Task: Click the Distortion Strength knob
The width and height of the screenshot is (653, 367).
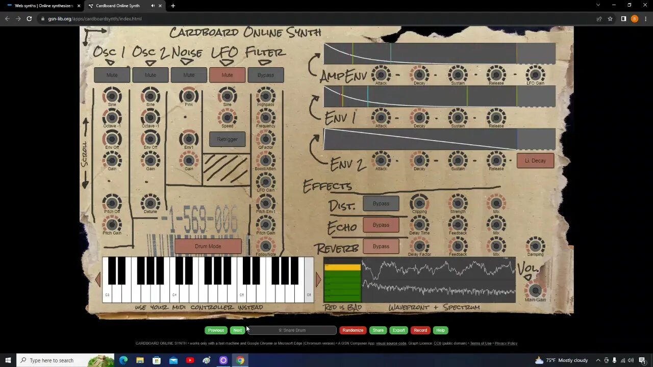Action: (458, 203)
